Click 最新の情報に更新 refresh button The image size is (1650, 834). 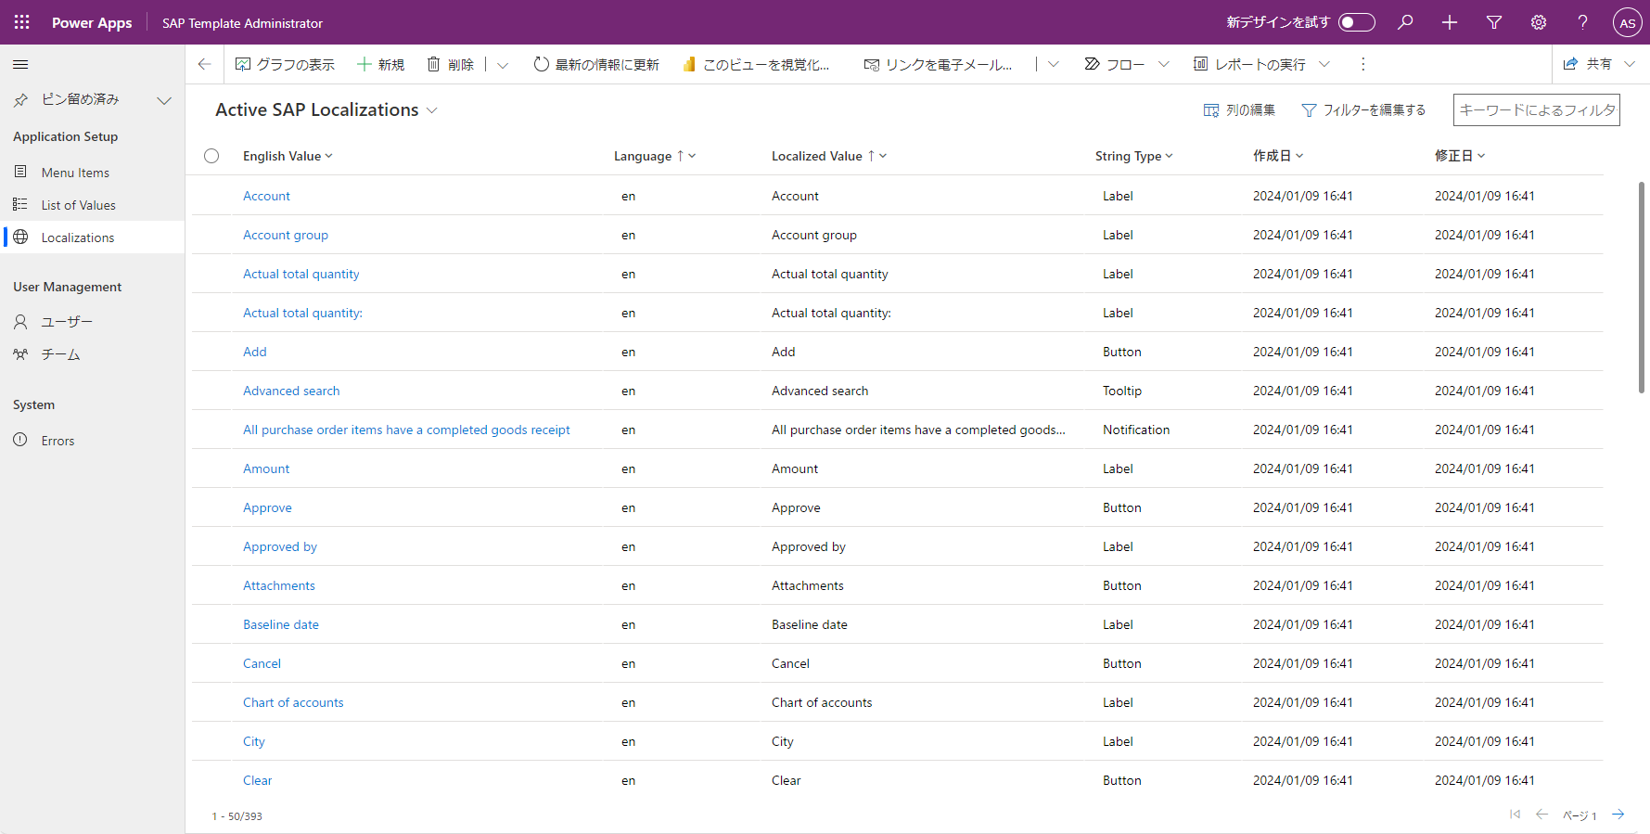pyautogui.click(x=596, y=64)
